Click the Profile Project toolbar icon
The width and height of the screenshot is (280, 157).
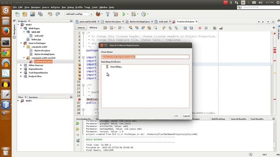tap(143, 14)
